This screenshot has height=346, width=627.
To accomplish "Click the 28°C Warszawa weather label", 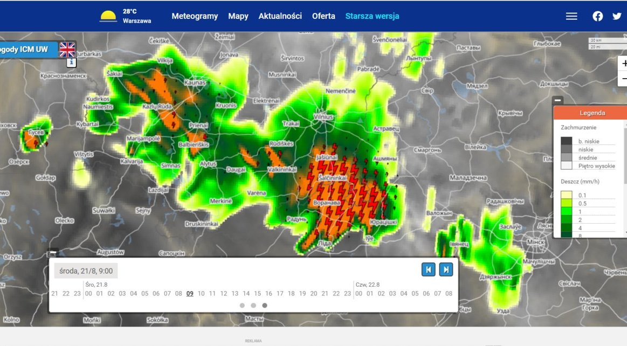I will pyautogui.click(x=137, y=16).
